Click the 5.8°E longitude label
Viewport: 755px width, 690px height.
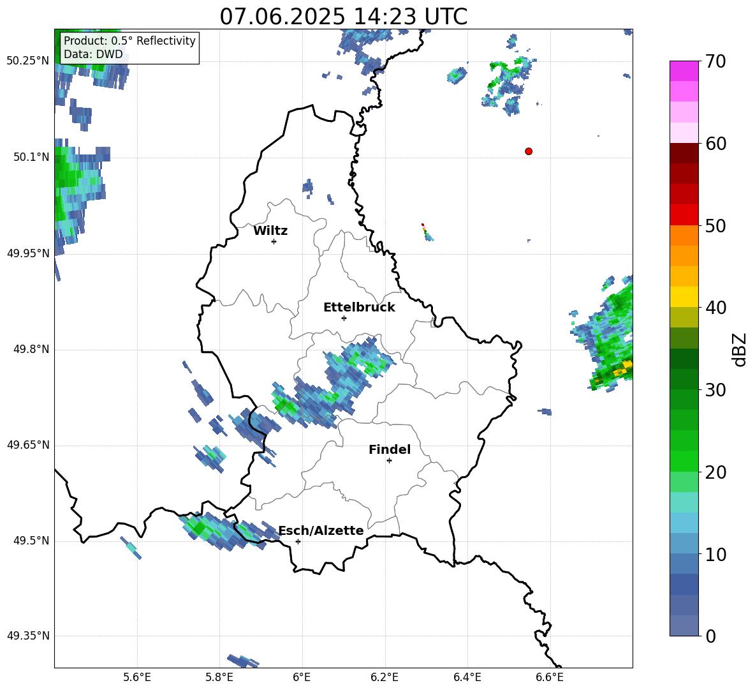pyautogui.click(x=219, y=677)
